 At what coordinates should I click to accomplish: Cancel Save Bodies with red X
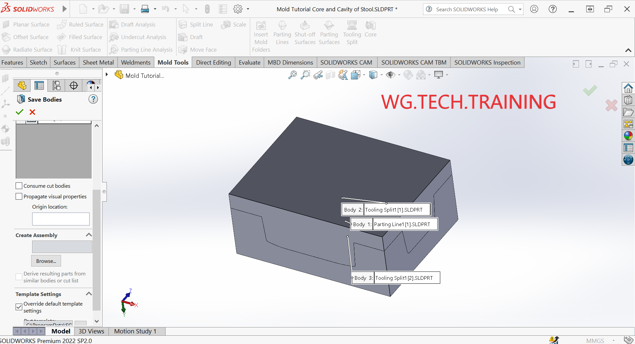click(32, 112)
